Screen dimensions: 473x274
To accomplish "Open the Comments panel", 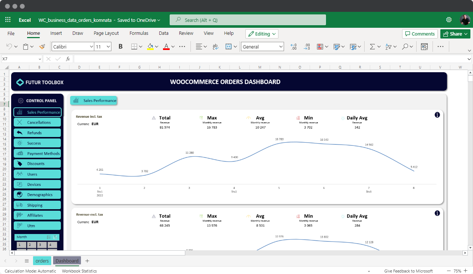I will pyautogui.click(x=420, y=33).
